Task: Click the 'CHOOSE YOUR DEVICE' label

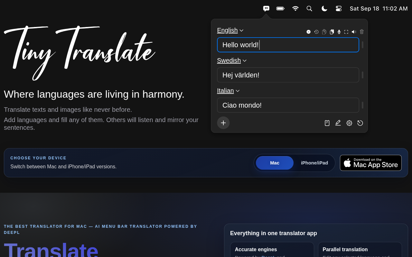Action: 38,158
